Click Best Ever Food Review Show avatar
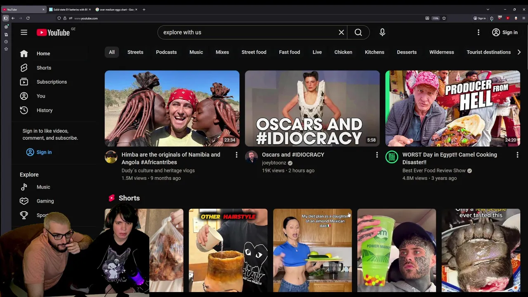 point(391,157)
